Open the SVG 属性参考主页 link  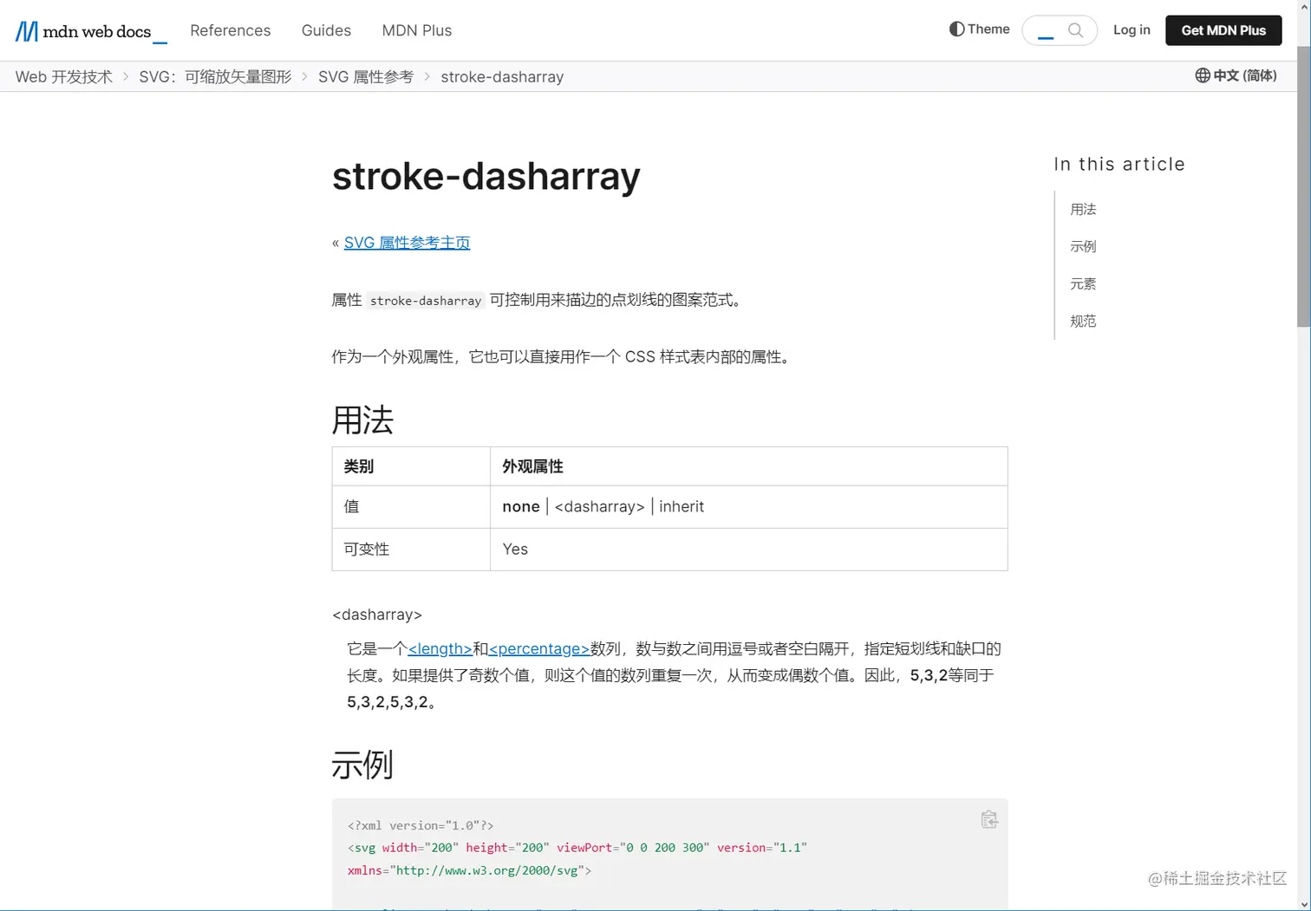pos(407,243)
